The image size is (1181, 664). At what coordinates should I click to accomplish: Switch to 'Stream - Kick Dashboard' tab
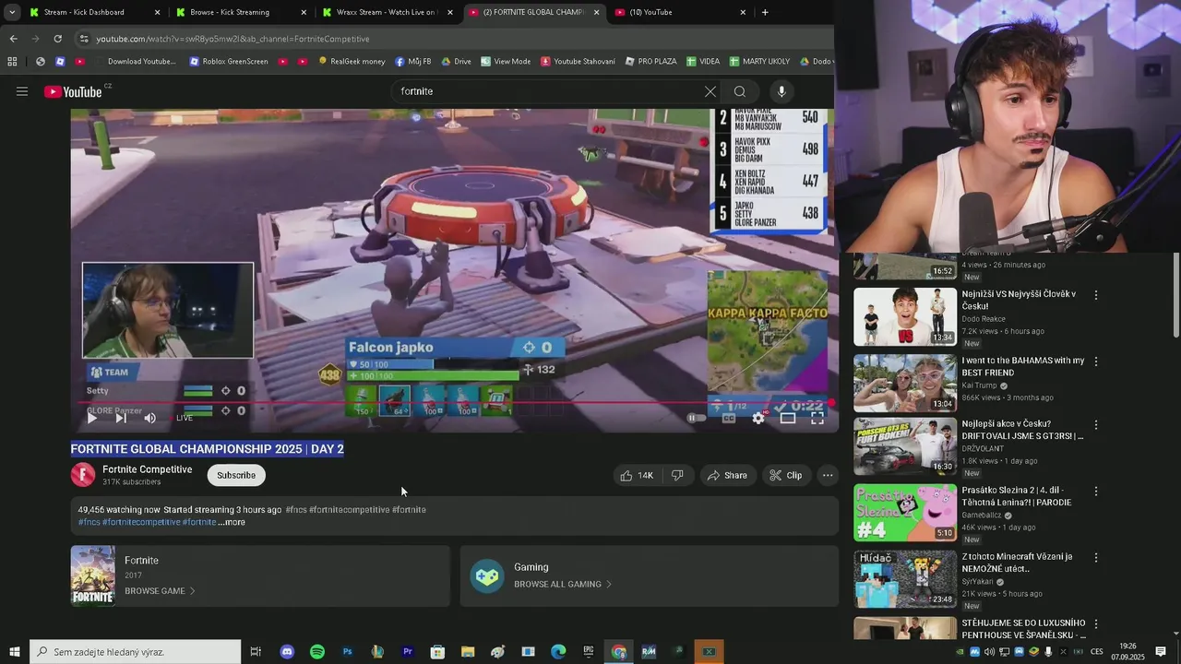click(92, 12)
